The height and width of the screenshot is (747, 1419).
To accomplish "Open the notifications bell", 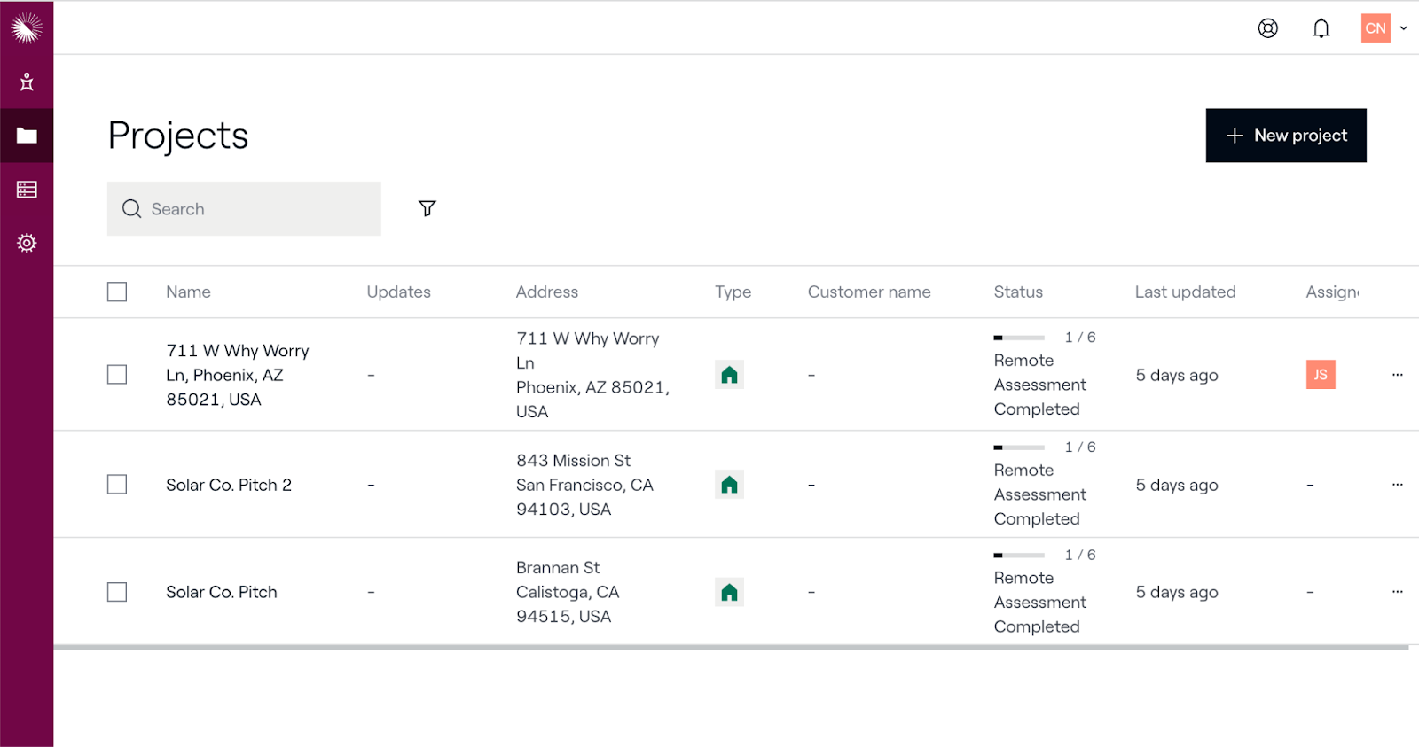I will (1321, 28).
